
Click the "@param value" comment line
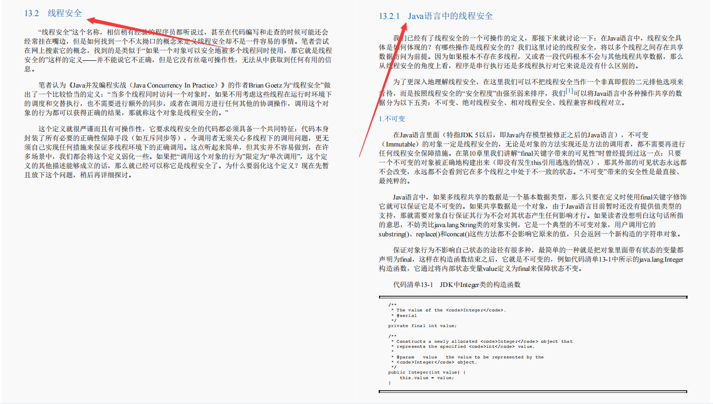point(468,357)
